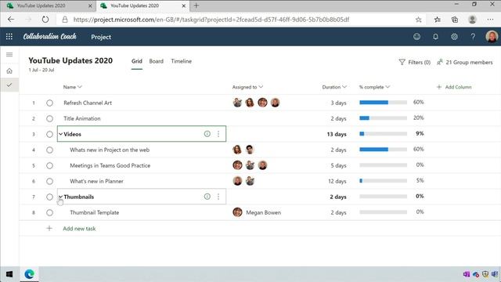View site lock information icon
Screen dimensions: 501x282
coord(65,20)
